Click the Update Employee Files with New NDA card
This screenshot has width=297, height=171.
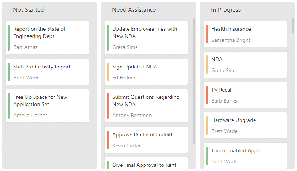pyautogui.click(x=146, y=38)
